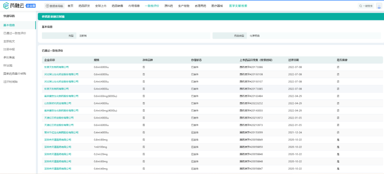Open the 药品研发 menu
This screenshot has width=384, height=174.
tap(84, 6)
